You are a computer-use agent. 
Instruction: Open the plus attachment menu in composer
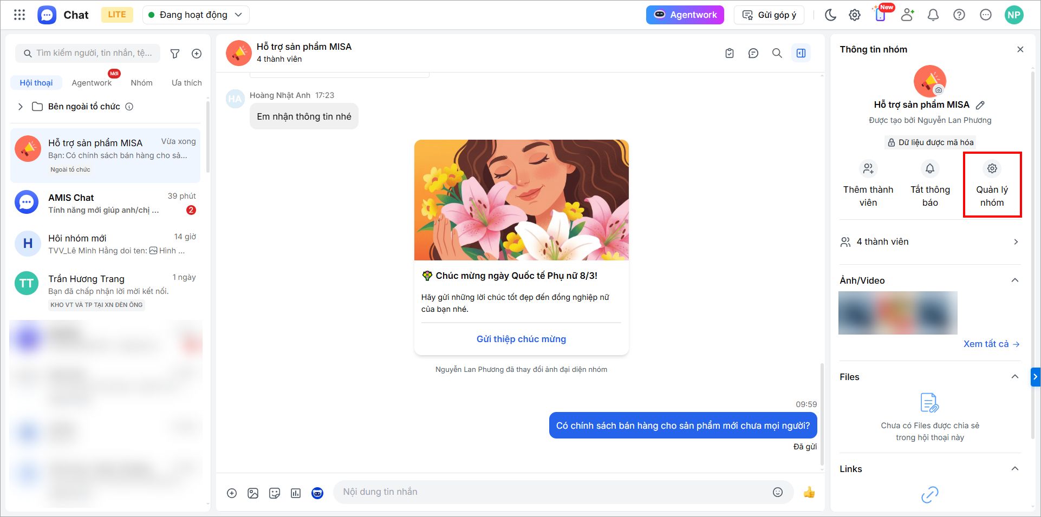(x=232, y=493)
